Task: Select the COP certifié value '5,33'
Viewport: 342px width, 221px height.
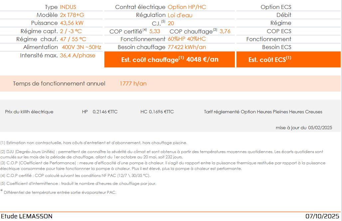Action: tap(155, 31)
